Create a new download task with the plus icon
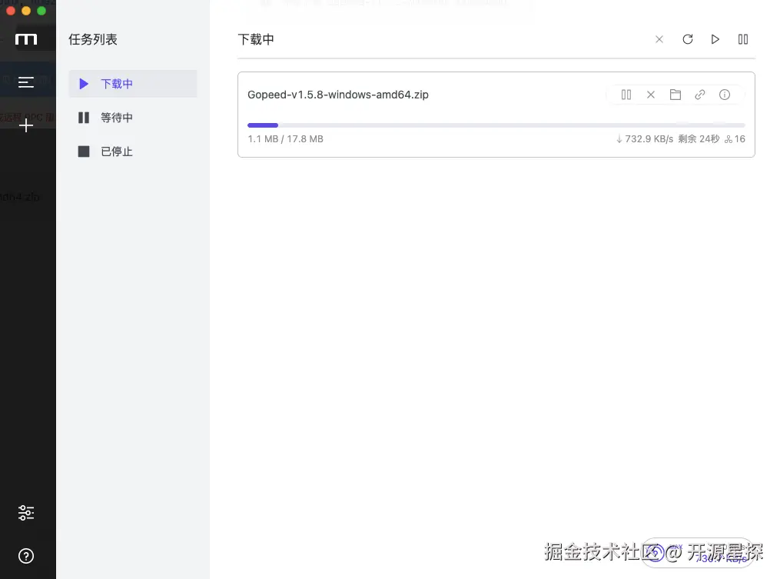 [27, 125]
